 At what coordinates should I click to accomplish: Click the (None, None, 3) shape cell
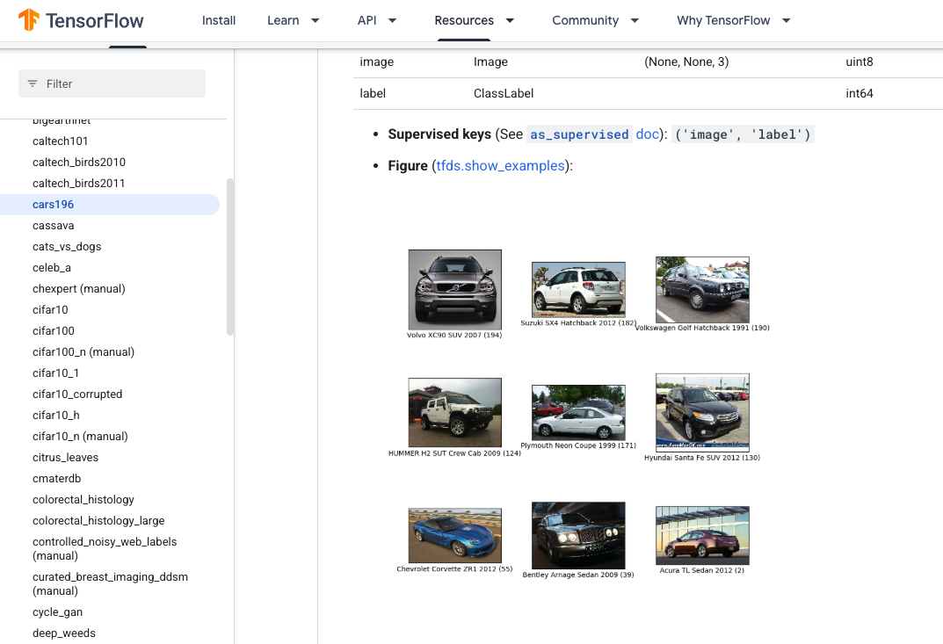(x=686, y=62)
